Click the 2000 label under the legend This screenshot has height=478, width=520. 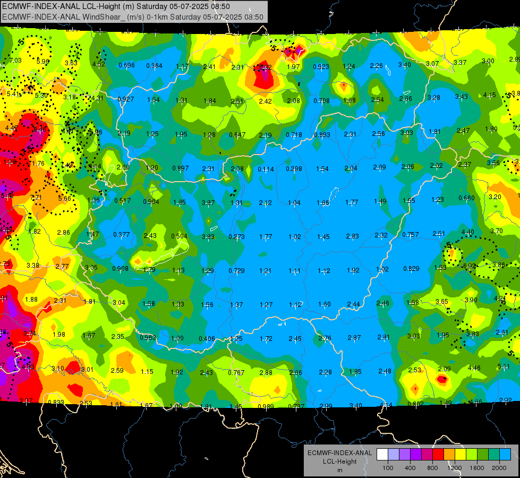point(499,468)
